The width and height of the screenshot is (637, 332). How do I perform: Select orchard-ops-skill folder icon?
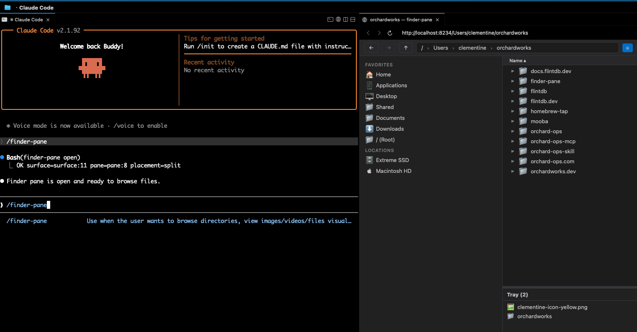coord(523,151)
